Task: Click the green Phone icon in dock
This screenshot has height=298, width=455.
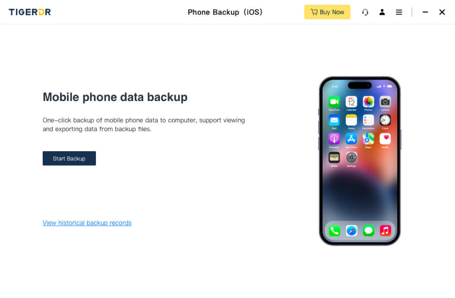Action: pyautogui.click(x=334, y=230)
